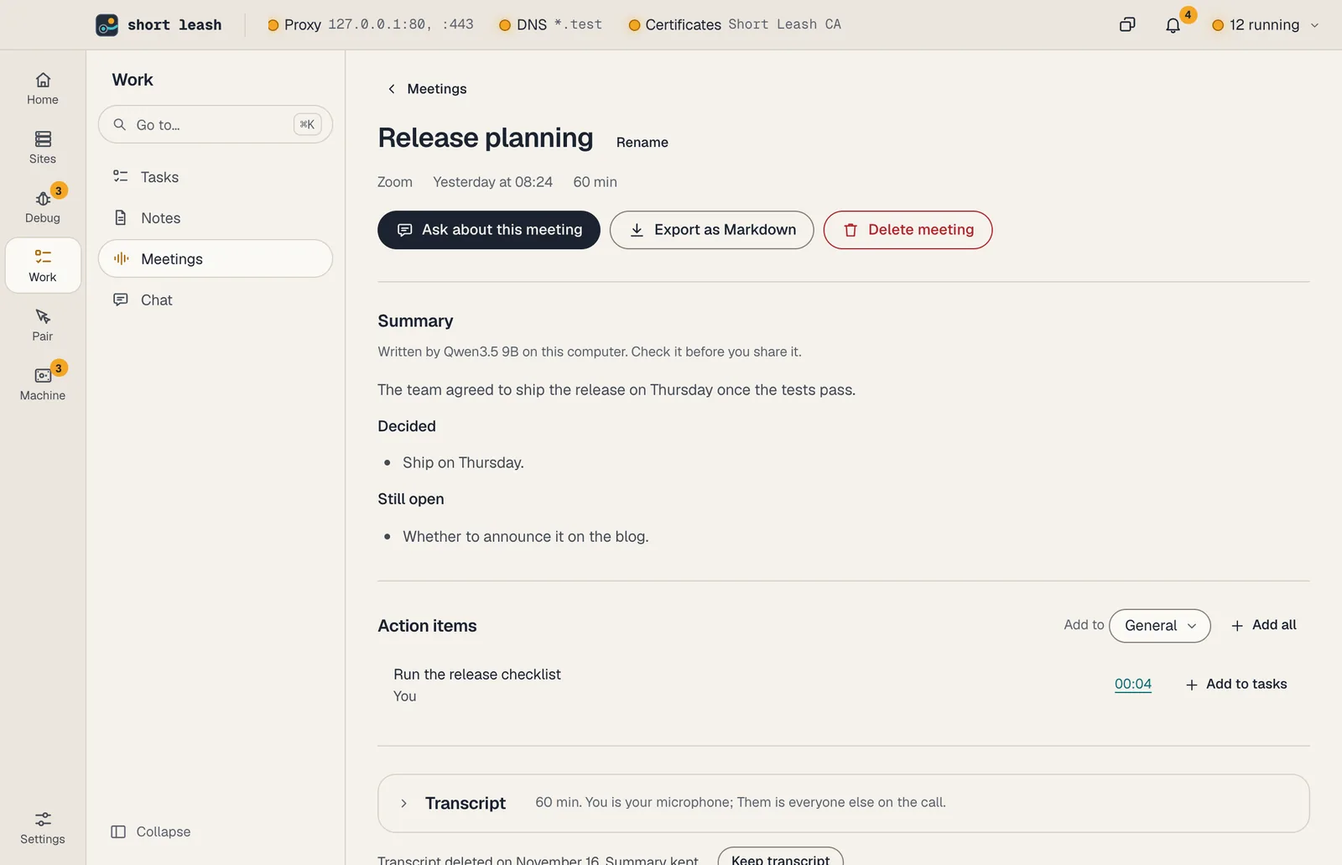Click the trash icon on Delete meeting
Viewport: 1342px width, 865px height.
pos(850,230)
